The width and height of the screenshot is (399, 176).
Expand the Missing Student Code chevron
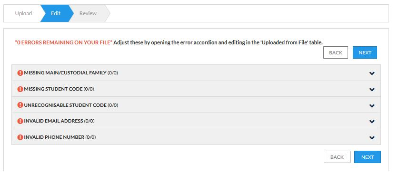[372, 90]
